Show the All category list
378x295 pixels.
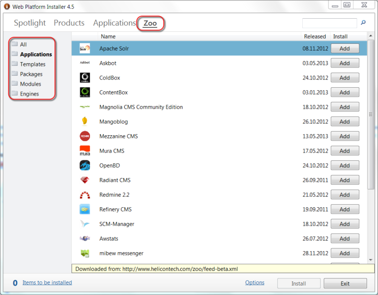click(x=23, y=44)
